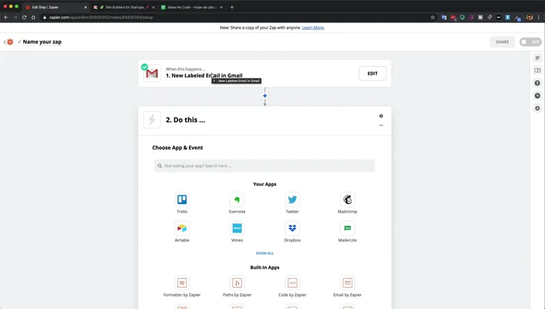Reload the page
545x309 pixels.
point(24,17)
